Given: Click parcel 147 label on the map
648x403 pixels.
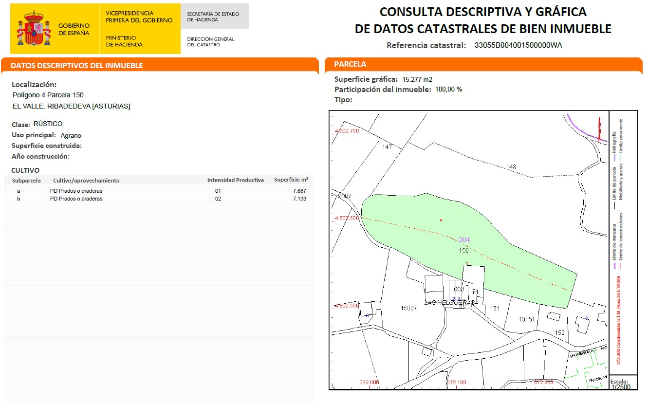Looking at the screenshot, I should click(x=387, y=147).
